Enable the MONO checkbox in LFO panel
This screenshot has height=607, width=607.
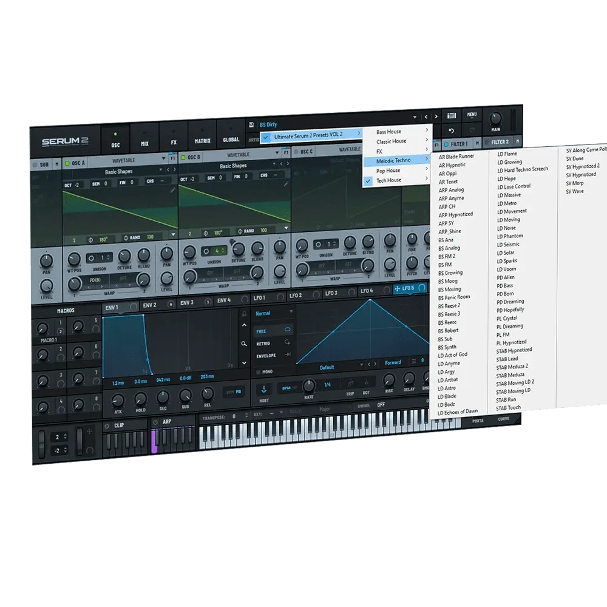point(259,371)
